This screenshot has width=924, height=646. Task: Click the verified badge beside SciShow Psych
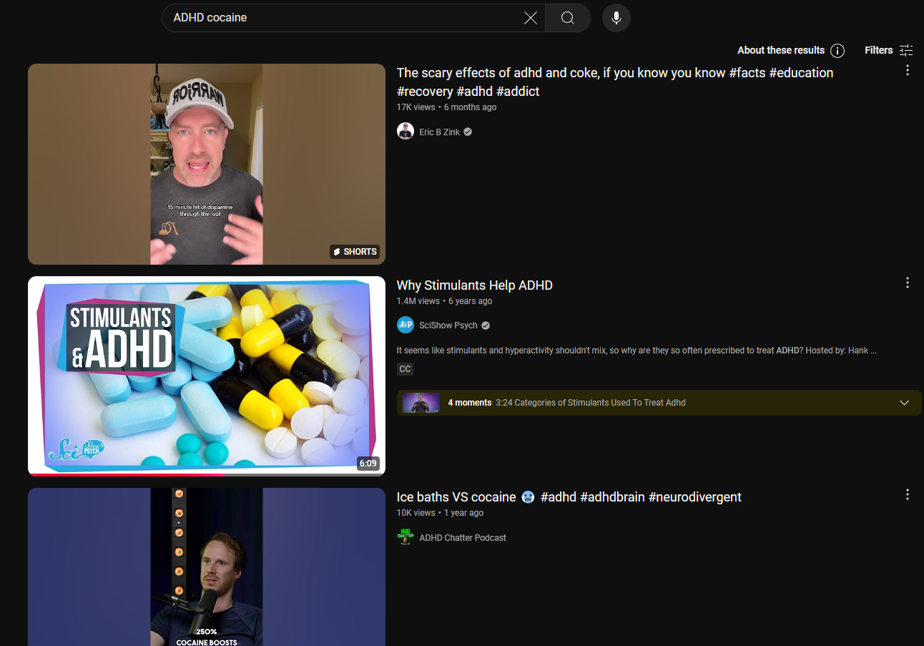click(x=486, y=326)
